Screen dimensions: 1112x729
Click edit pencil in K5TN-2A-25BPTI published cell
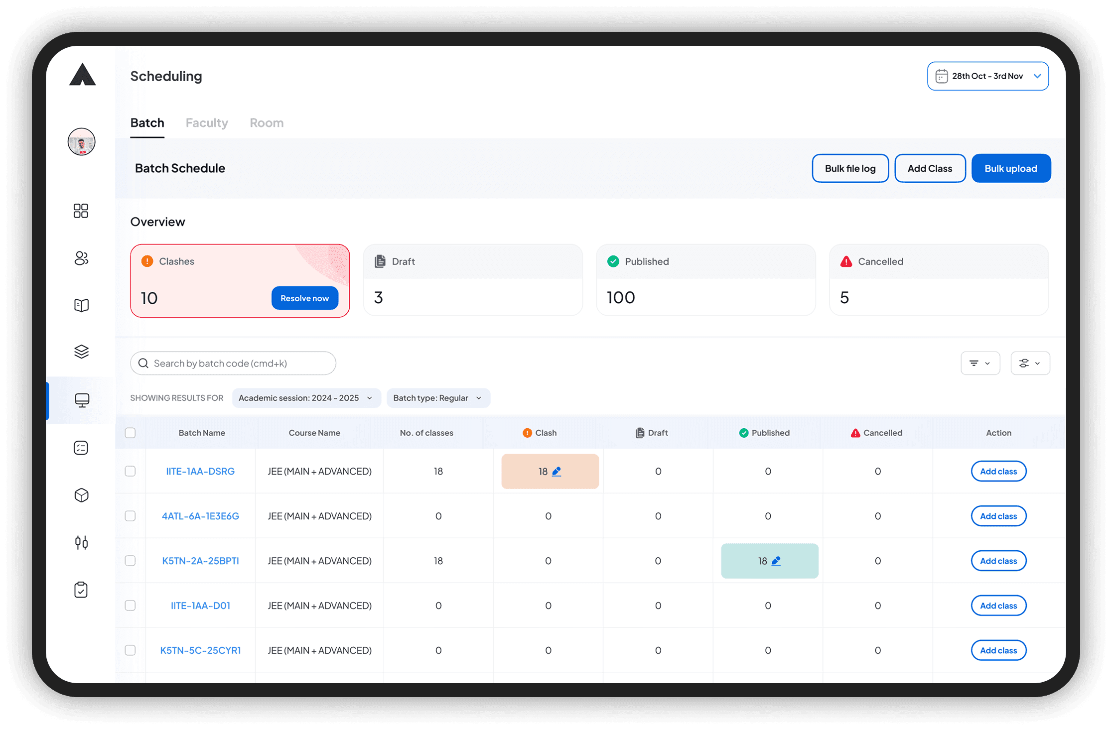tap(776, 561)
